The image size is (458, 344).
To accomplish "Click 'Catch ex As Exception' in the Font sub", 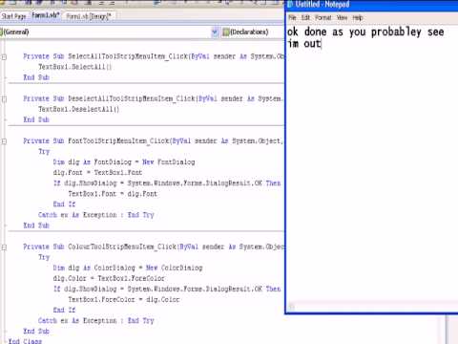I will [x=77, y=215].
